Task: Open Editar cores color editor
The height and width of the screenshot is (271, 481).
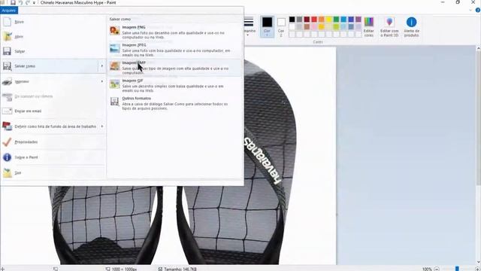Action: click(369, 27)
